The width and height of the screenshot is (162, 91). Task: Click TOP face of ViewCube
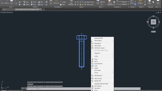point(153,22)
